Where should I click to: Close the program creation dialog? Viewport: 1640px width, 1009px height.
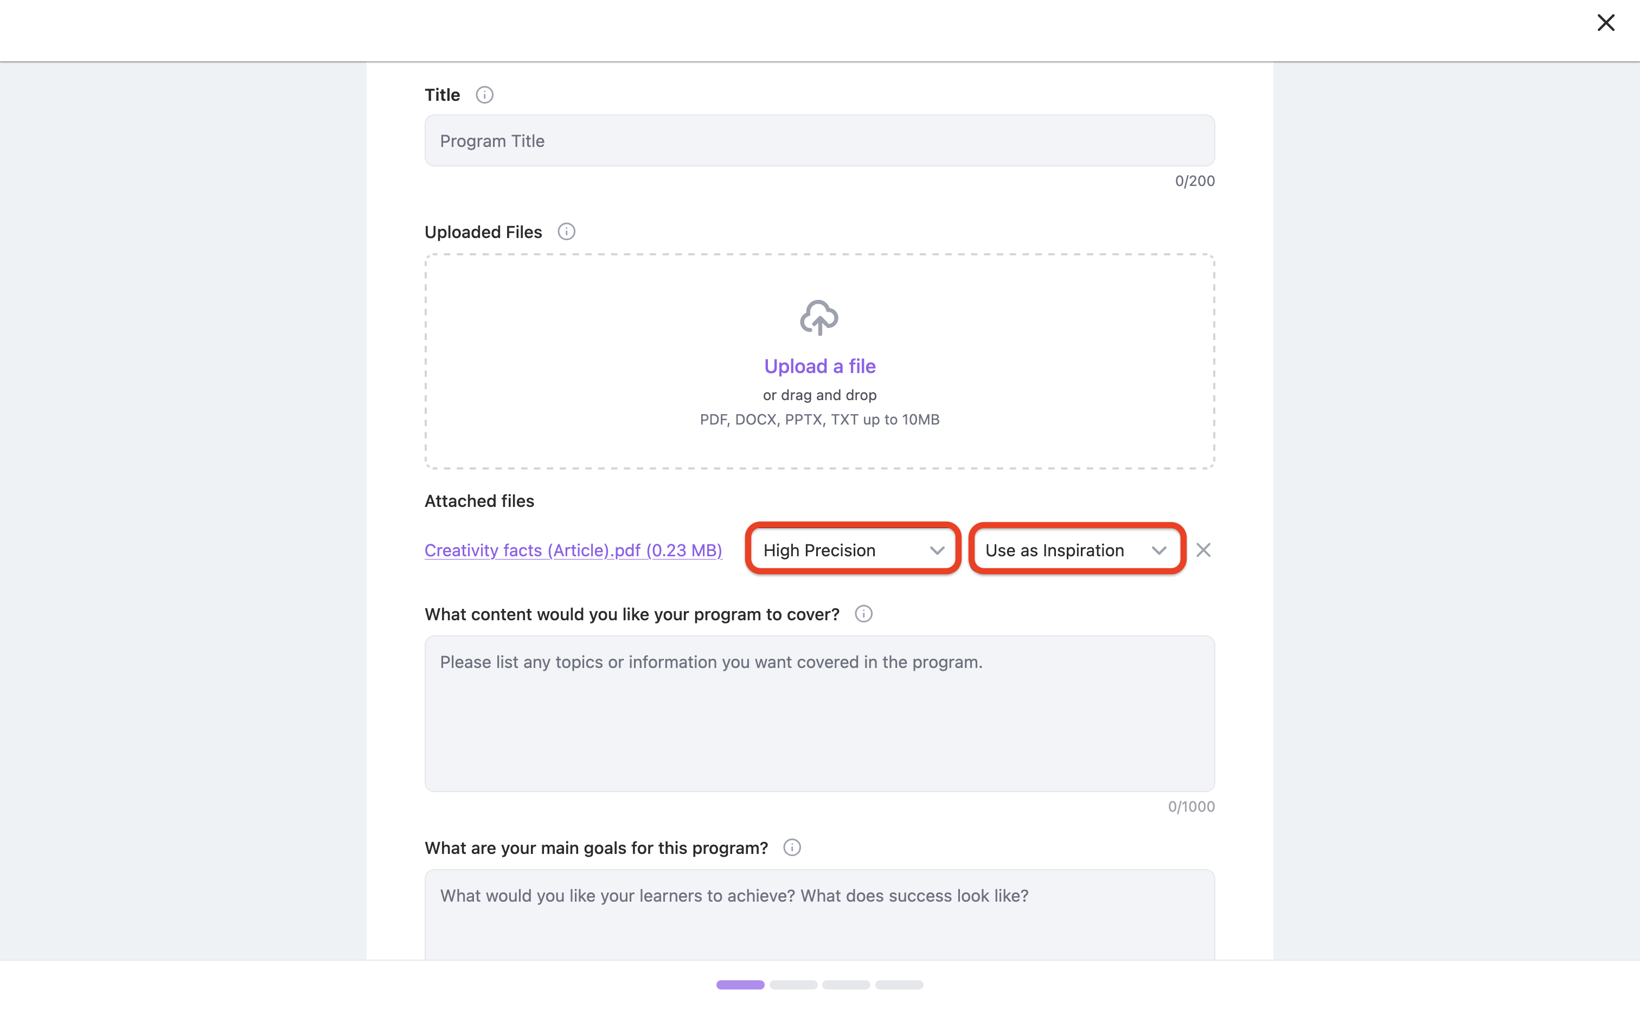point(1605,23)
